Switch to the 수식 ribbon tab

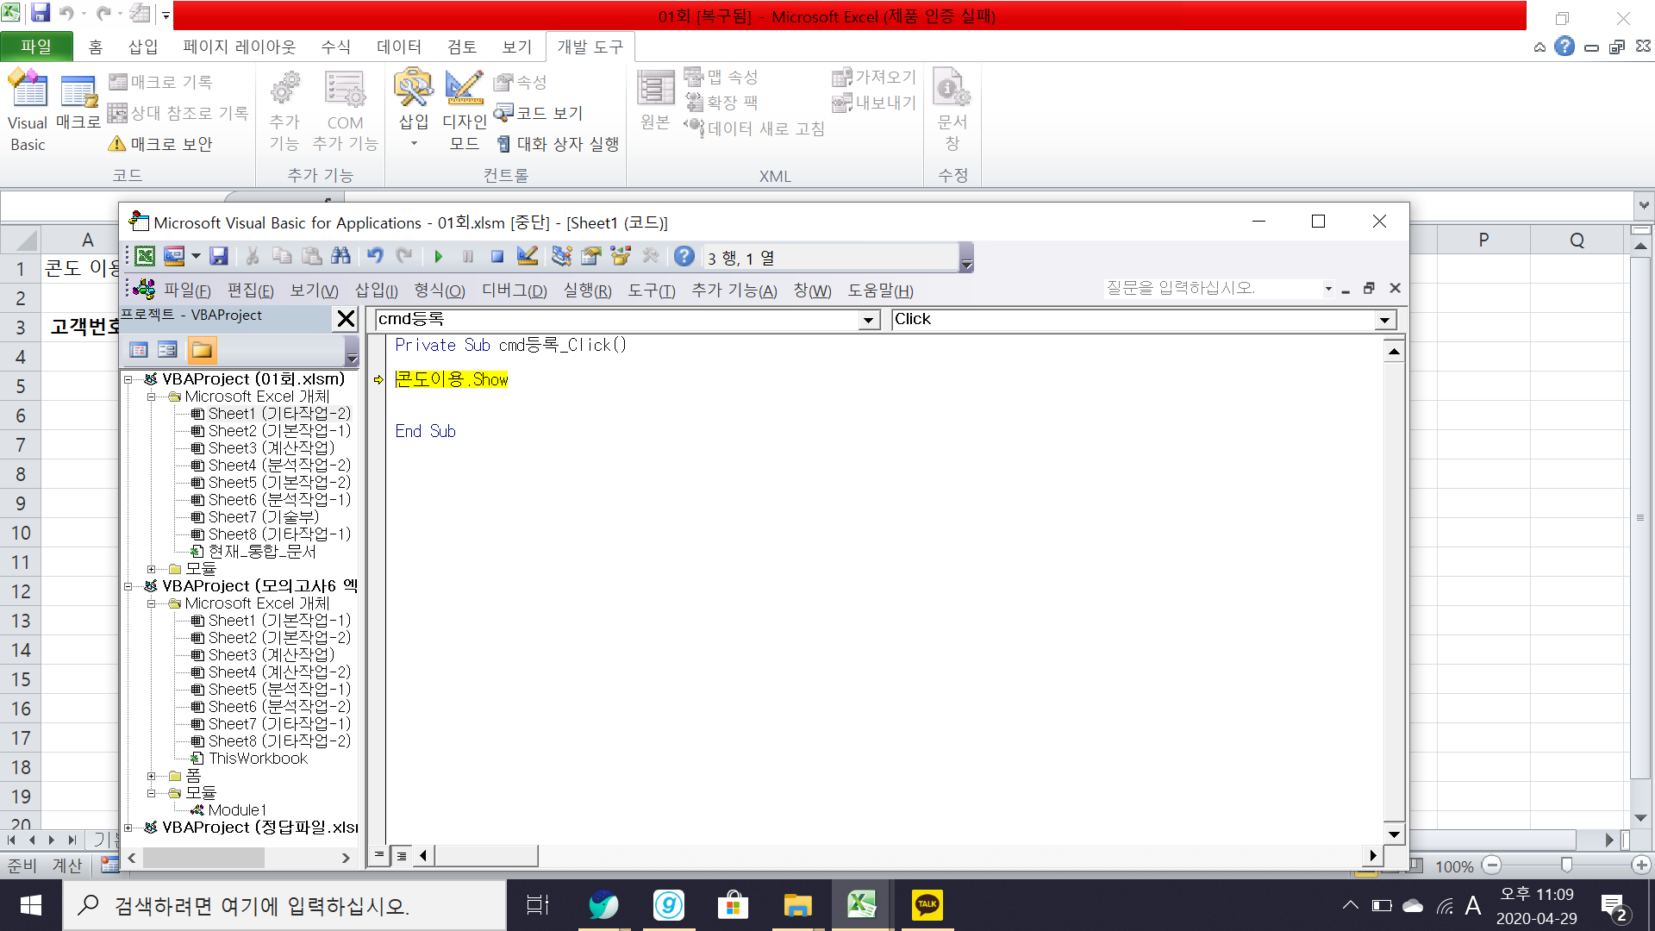(335, 47)
